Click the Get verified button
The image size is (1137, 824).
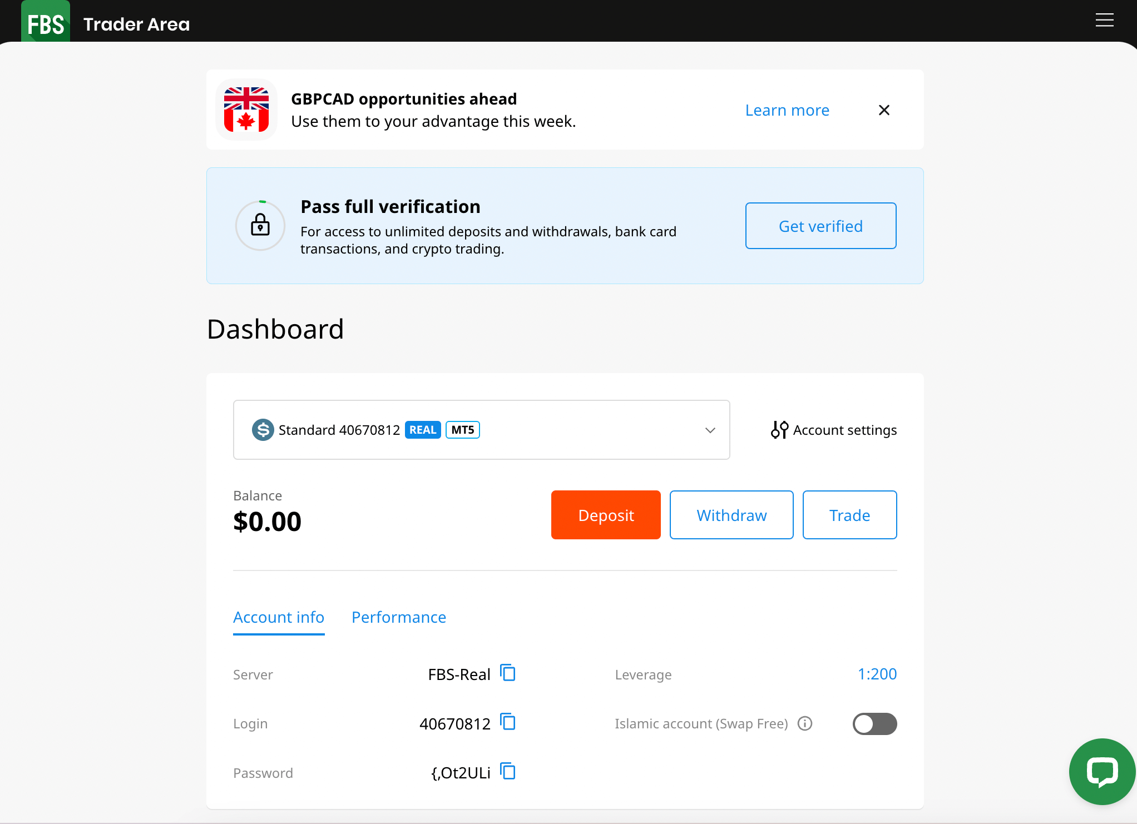click(x=820, y=225)
